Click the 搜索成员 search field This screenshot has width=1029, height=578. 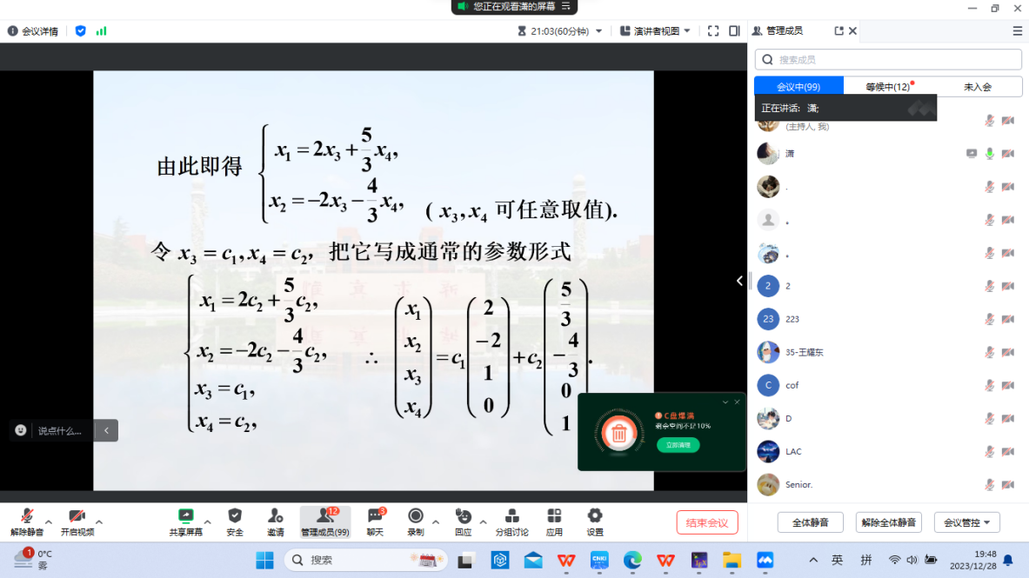pyautogui.click(x=887, y=59)
